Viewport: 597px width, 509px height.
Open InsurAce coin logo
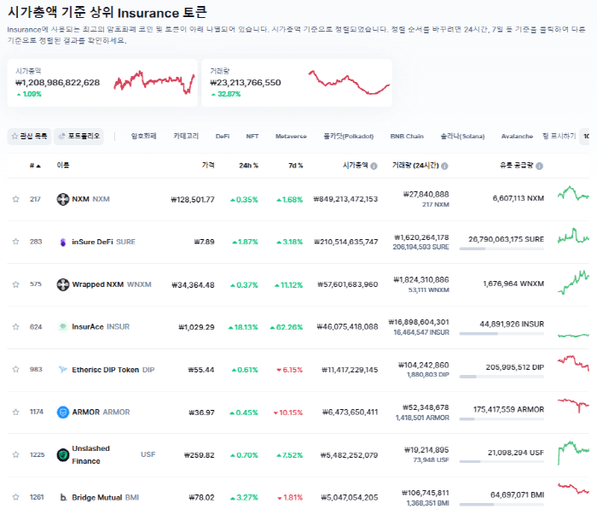point(63,327)
